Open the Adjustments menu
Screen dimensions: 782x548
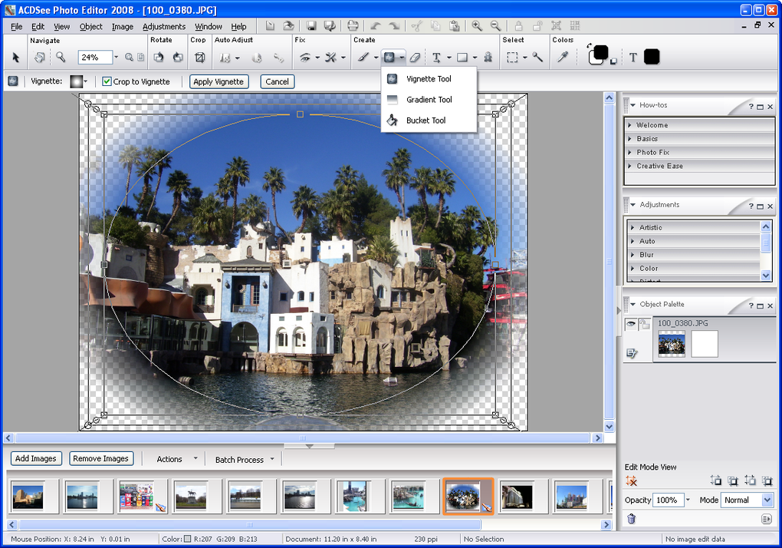point(163,26)
